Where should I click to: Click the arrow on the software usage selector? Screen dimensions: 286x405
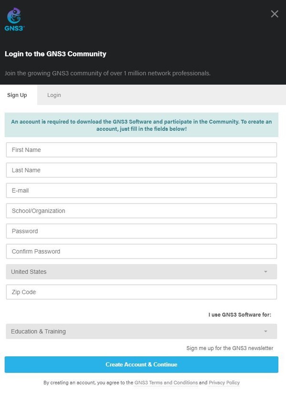click(x=265, y=331)
